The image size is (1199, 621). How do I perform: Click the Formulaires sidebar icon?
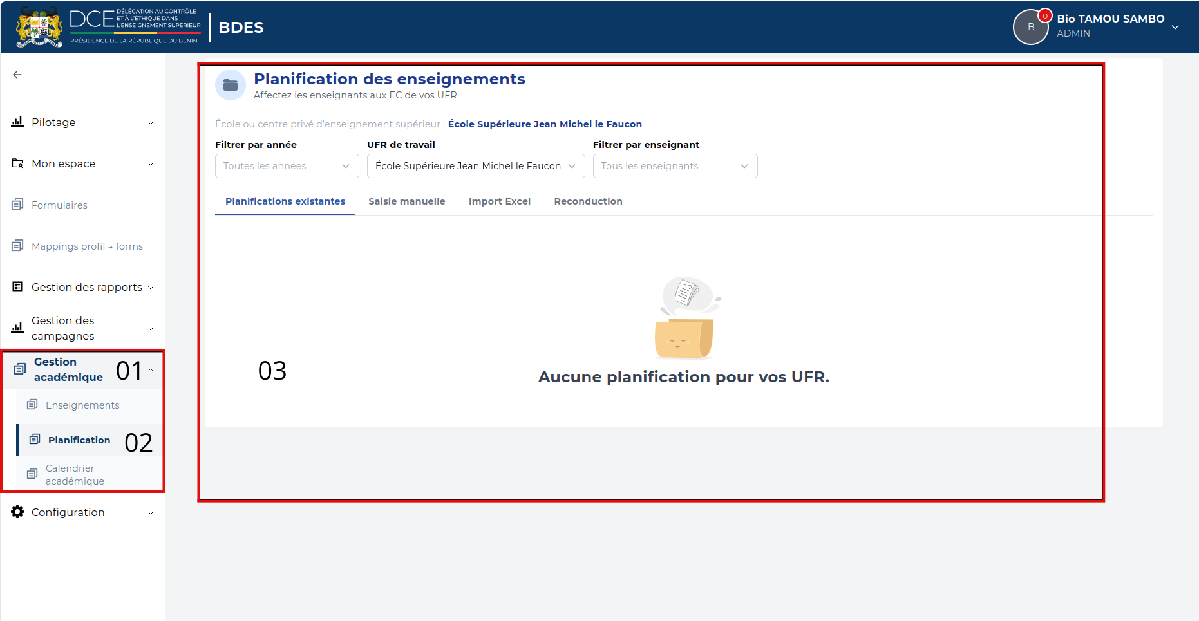(x=17, y=205)
